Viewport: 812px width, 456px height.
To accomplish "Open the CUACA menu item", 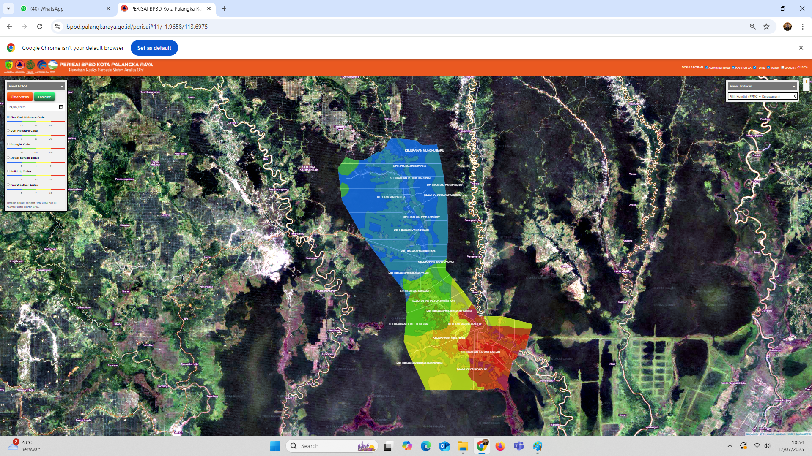I will (x=802, y=67).
